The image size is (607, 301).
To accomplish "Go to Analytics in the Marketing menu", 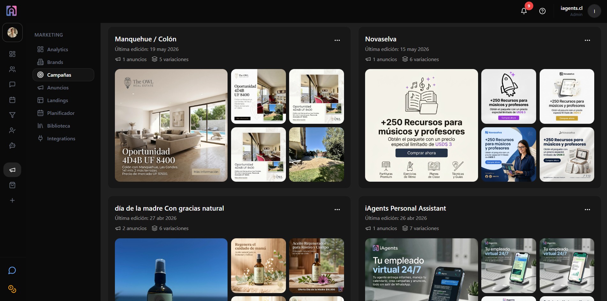I will [x=64, y=49].
